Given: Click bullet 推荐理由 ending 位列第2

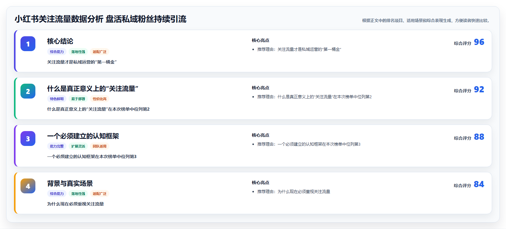Looking at the screenshot, I should pos(314,97).
